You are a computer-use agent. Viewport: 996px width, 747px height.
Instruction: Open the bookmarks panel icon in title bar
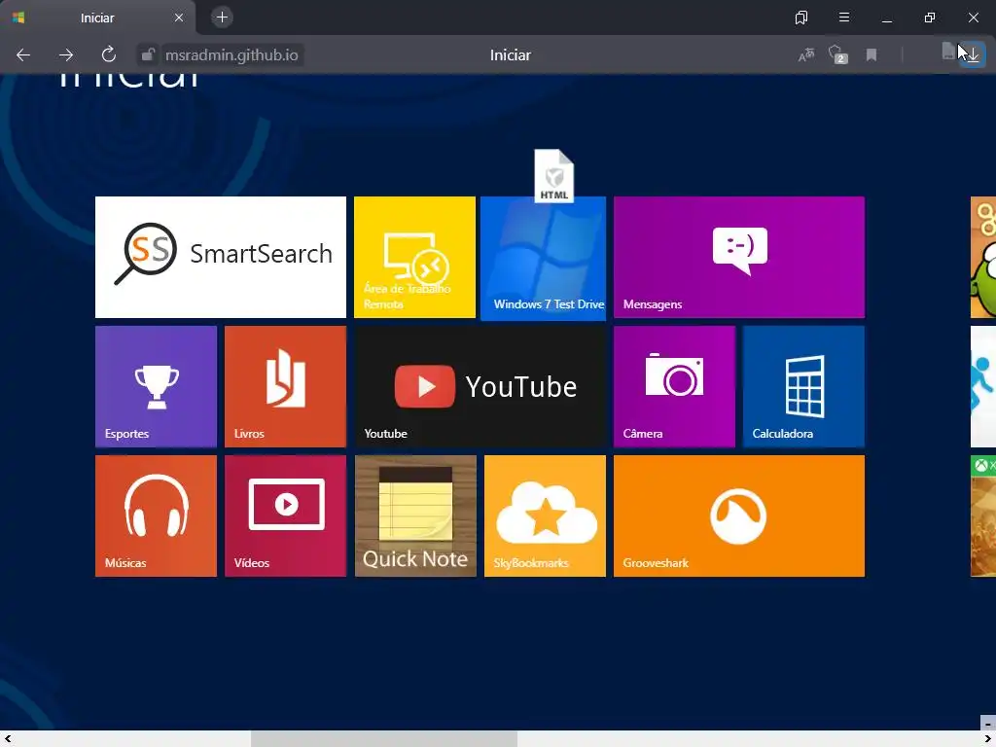coord(801,18)
